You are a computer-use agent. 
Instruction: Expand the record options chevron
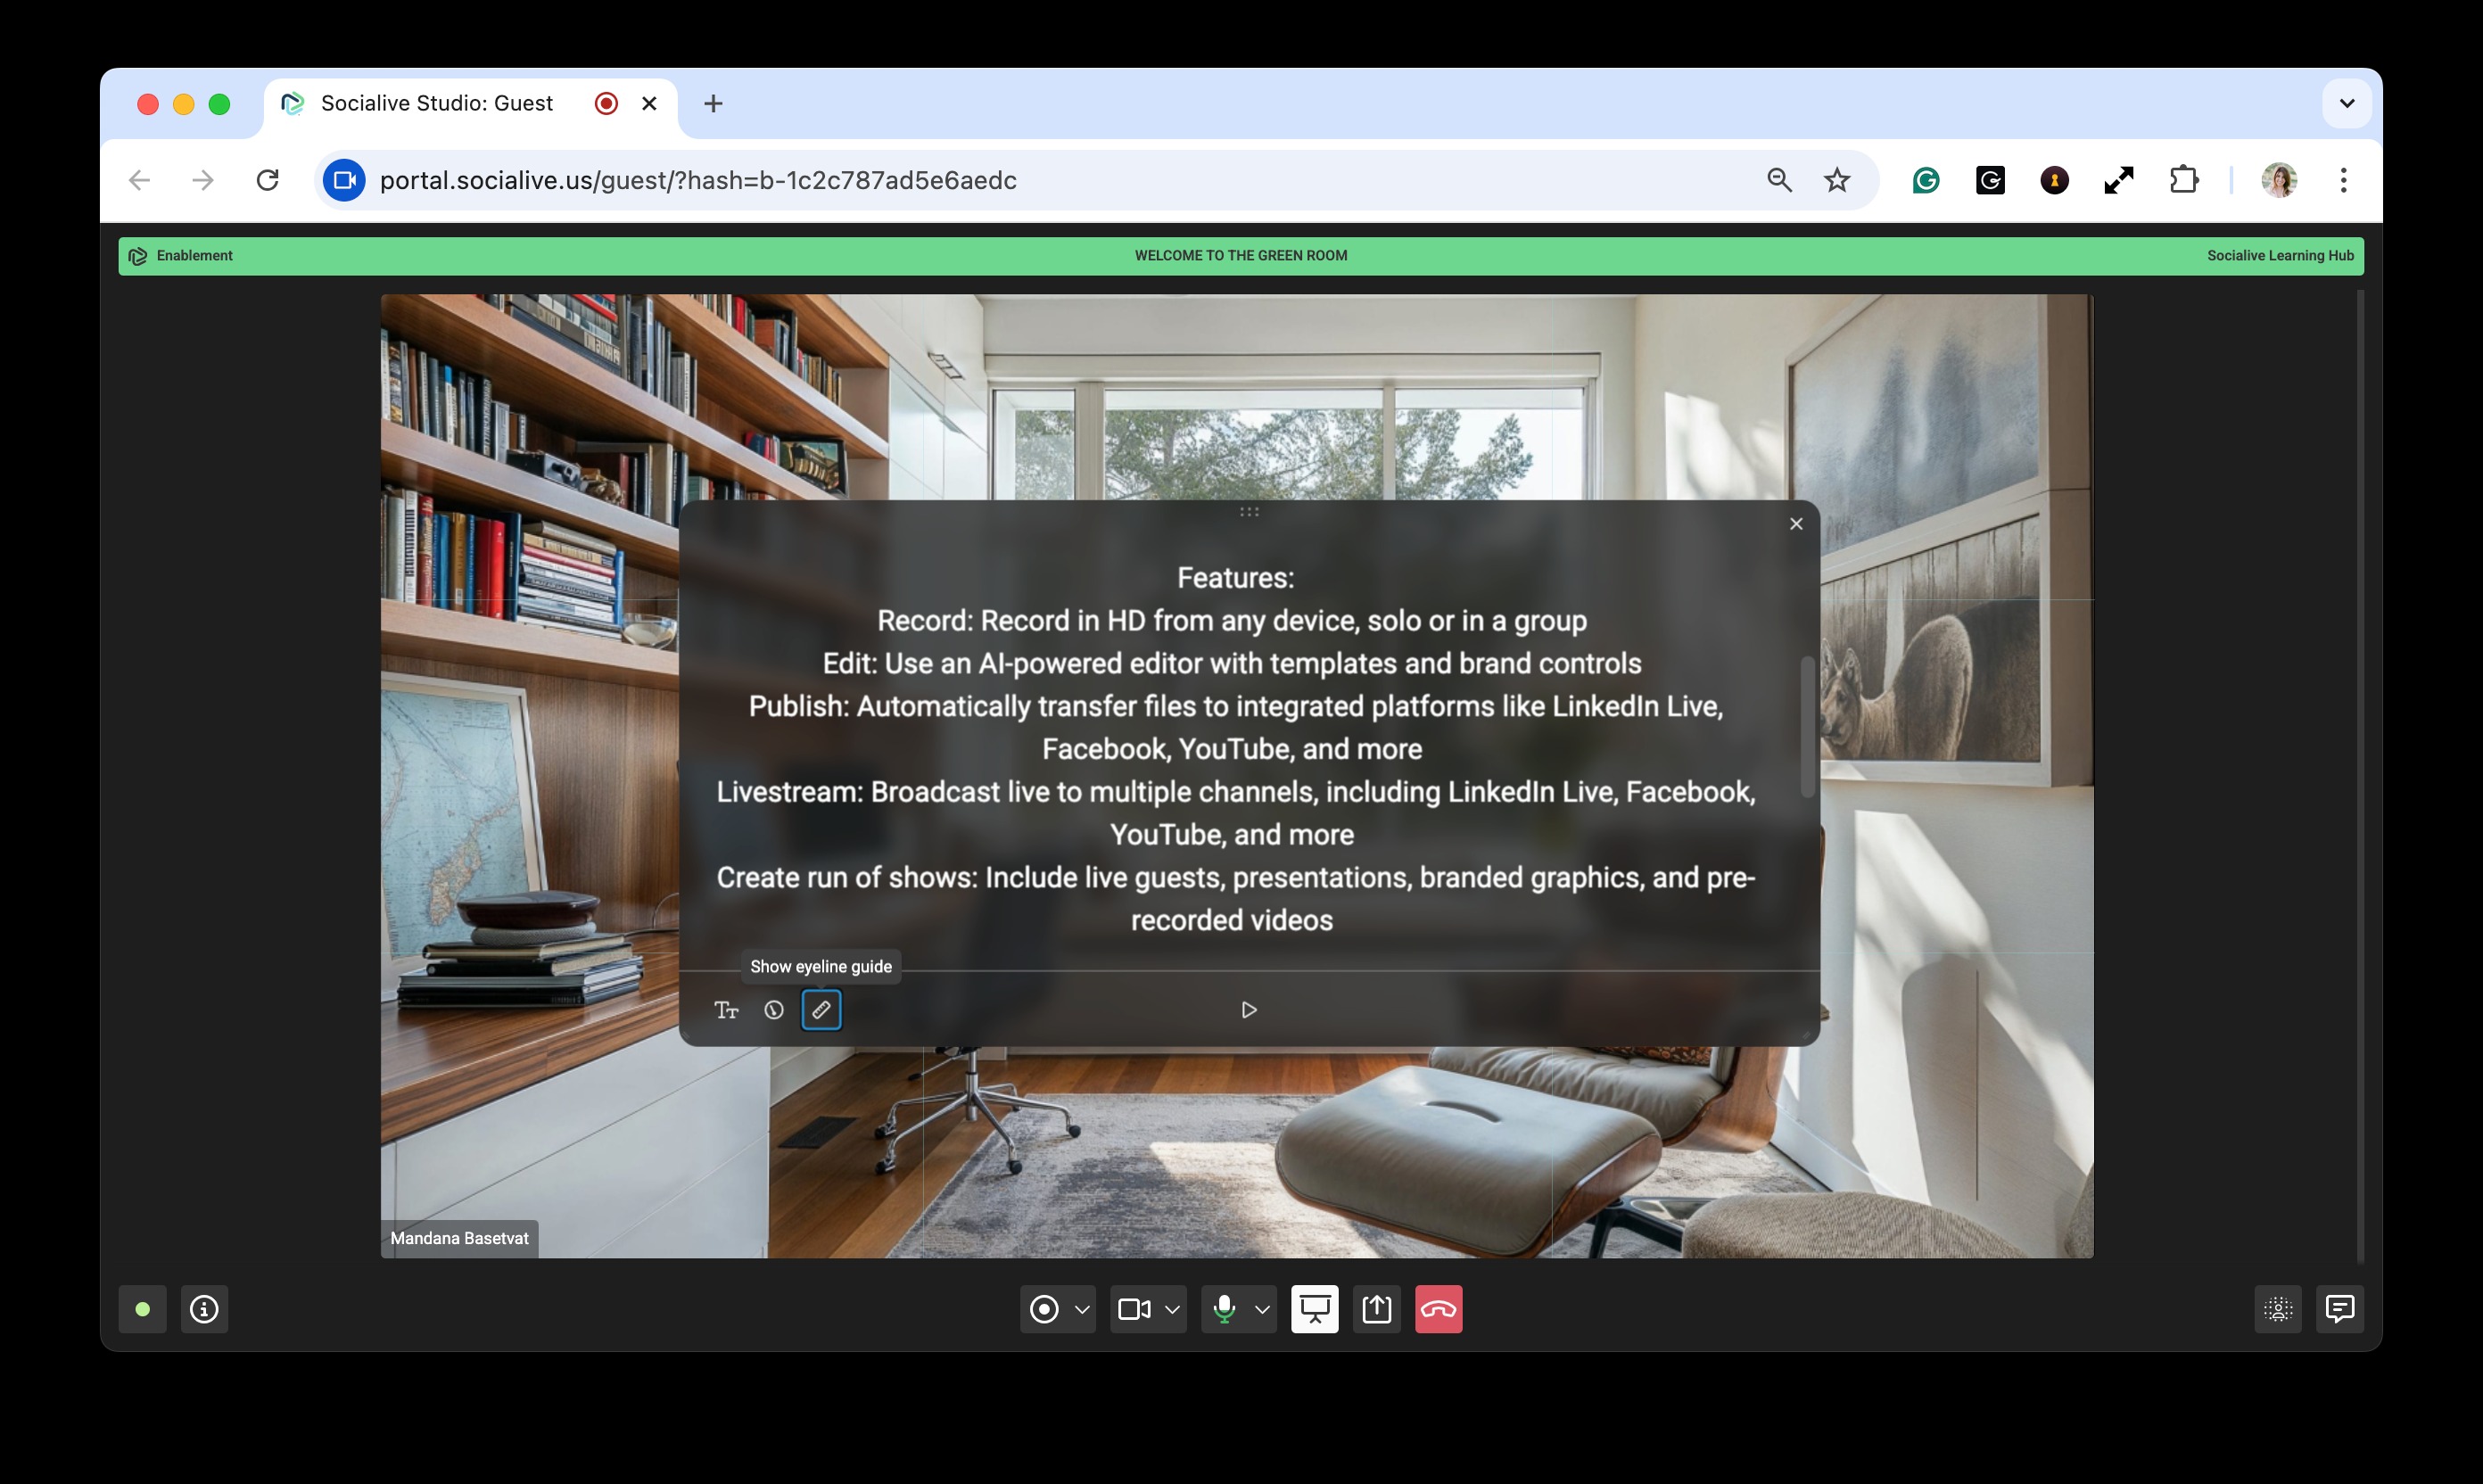1082,1309
